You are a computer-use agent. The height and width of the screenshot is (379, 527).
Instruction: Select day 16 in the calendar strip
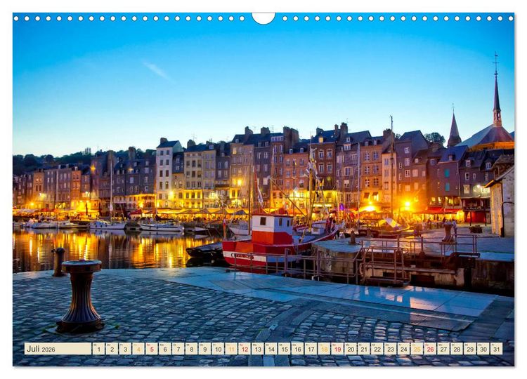point(297,348)
